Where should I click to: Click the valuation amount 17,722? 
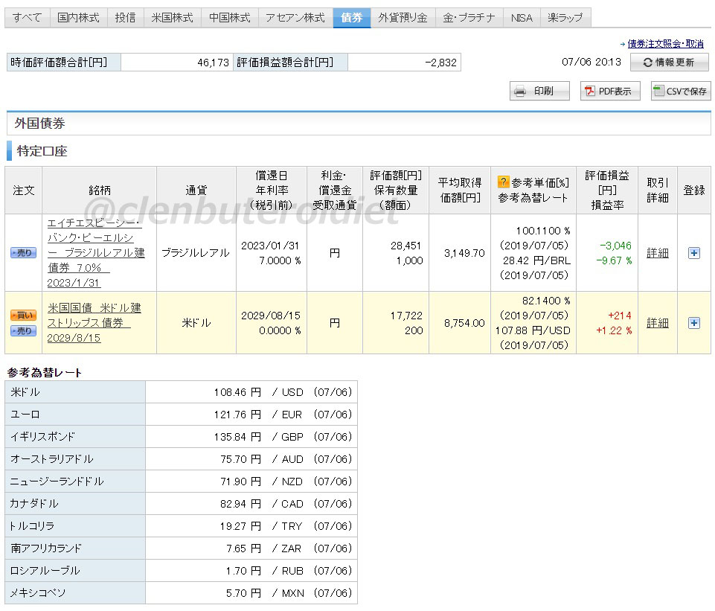(x=407, y=316)
